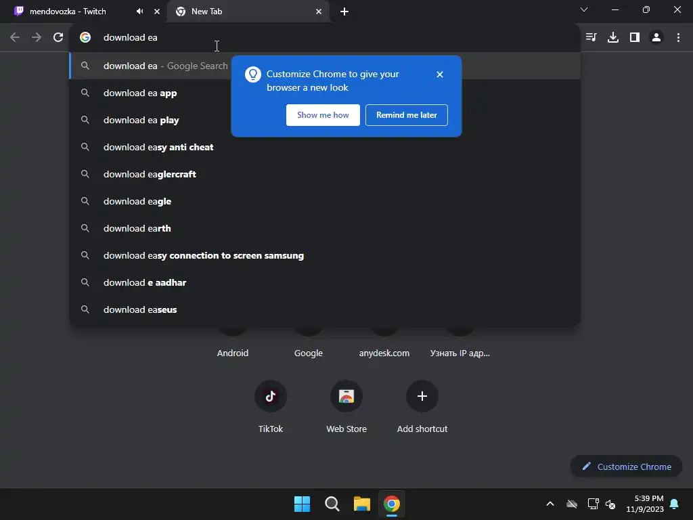The image size is (693, 520).
Task: Choose "download easy connection to screen samsung"
Action: click(x=325, y=255)
